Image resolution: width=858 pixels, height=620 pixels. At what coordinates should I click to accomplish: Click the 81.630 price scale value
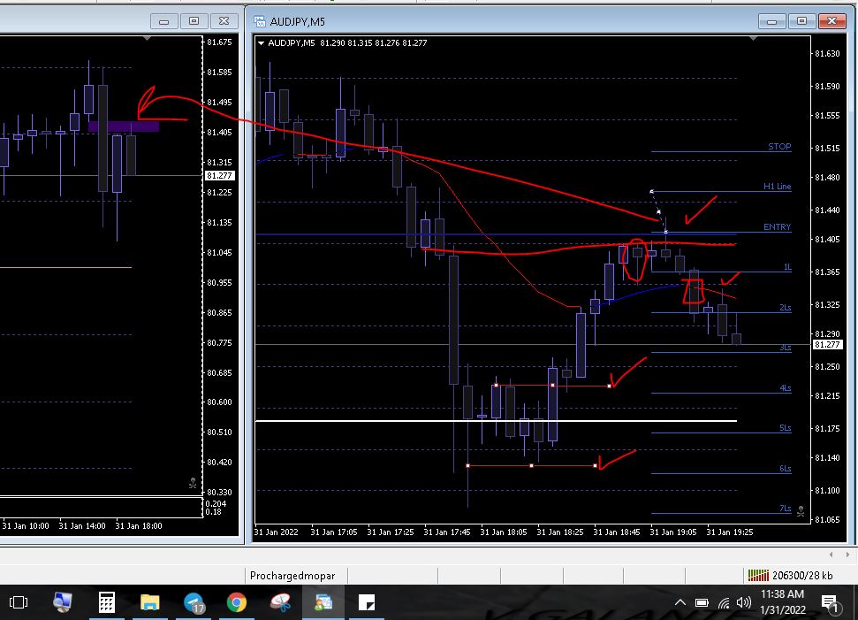click(x=827, y=54)
